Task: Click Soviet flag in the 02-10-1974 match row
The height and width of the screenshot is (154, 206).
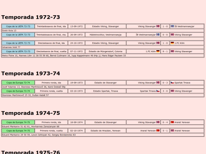Action: (x=158, y=130)
